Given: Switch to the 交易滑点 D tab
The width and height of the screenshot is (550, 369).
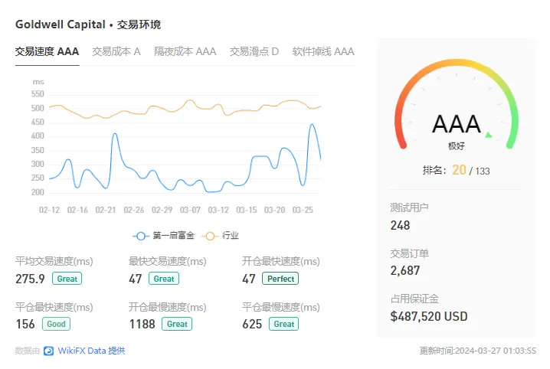Looking at the screenshot, I should point(254,51).
